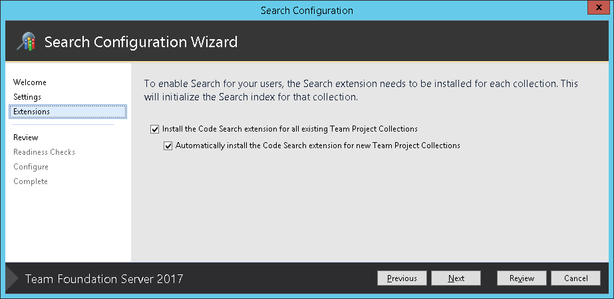Click the Review button in footer
The height and width of the screenshot is (299, 614).
click(x=522, y=278)
